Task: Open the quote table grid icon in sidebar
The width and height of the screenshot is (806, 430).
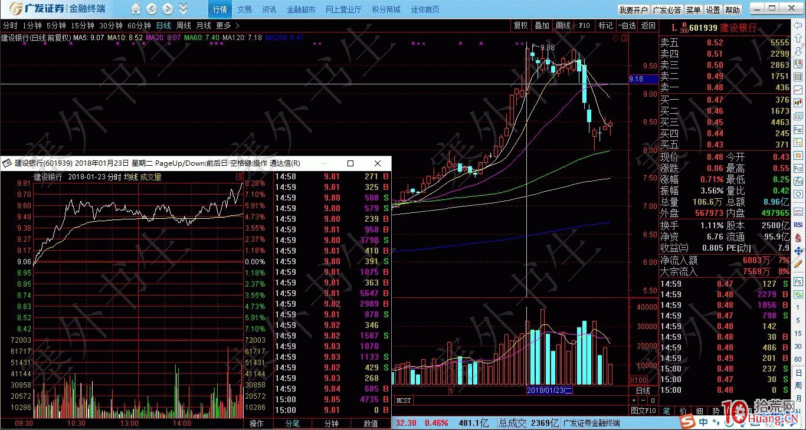Action: click(x=798, y=76)
